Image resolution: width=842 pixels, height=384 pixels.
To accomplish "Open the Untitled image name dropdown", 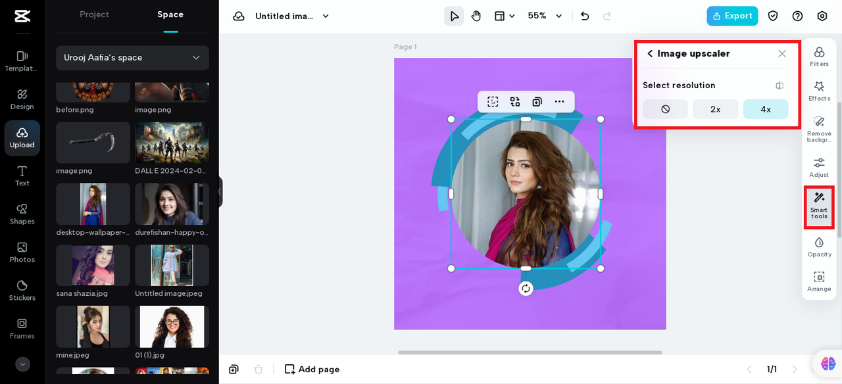I will [x=293, y=16].
